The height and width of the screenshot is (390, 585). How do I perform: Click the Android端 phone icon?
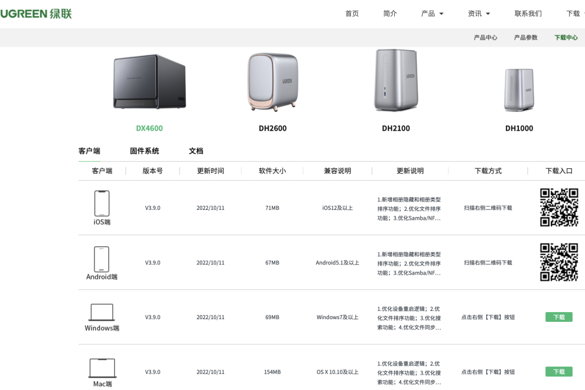[101, 259]
